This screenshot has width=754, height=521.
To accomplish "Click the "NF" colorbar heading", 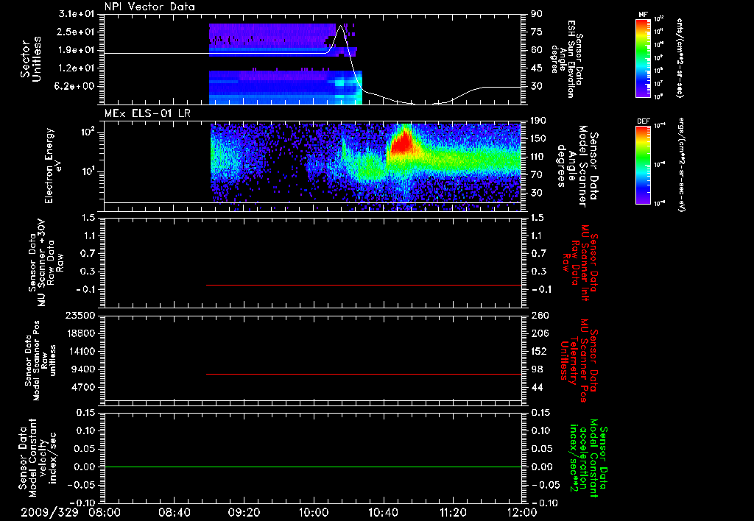I will coord(643,15).
